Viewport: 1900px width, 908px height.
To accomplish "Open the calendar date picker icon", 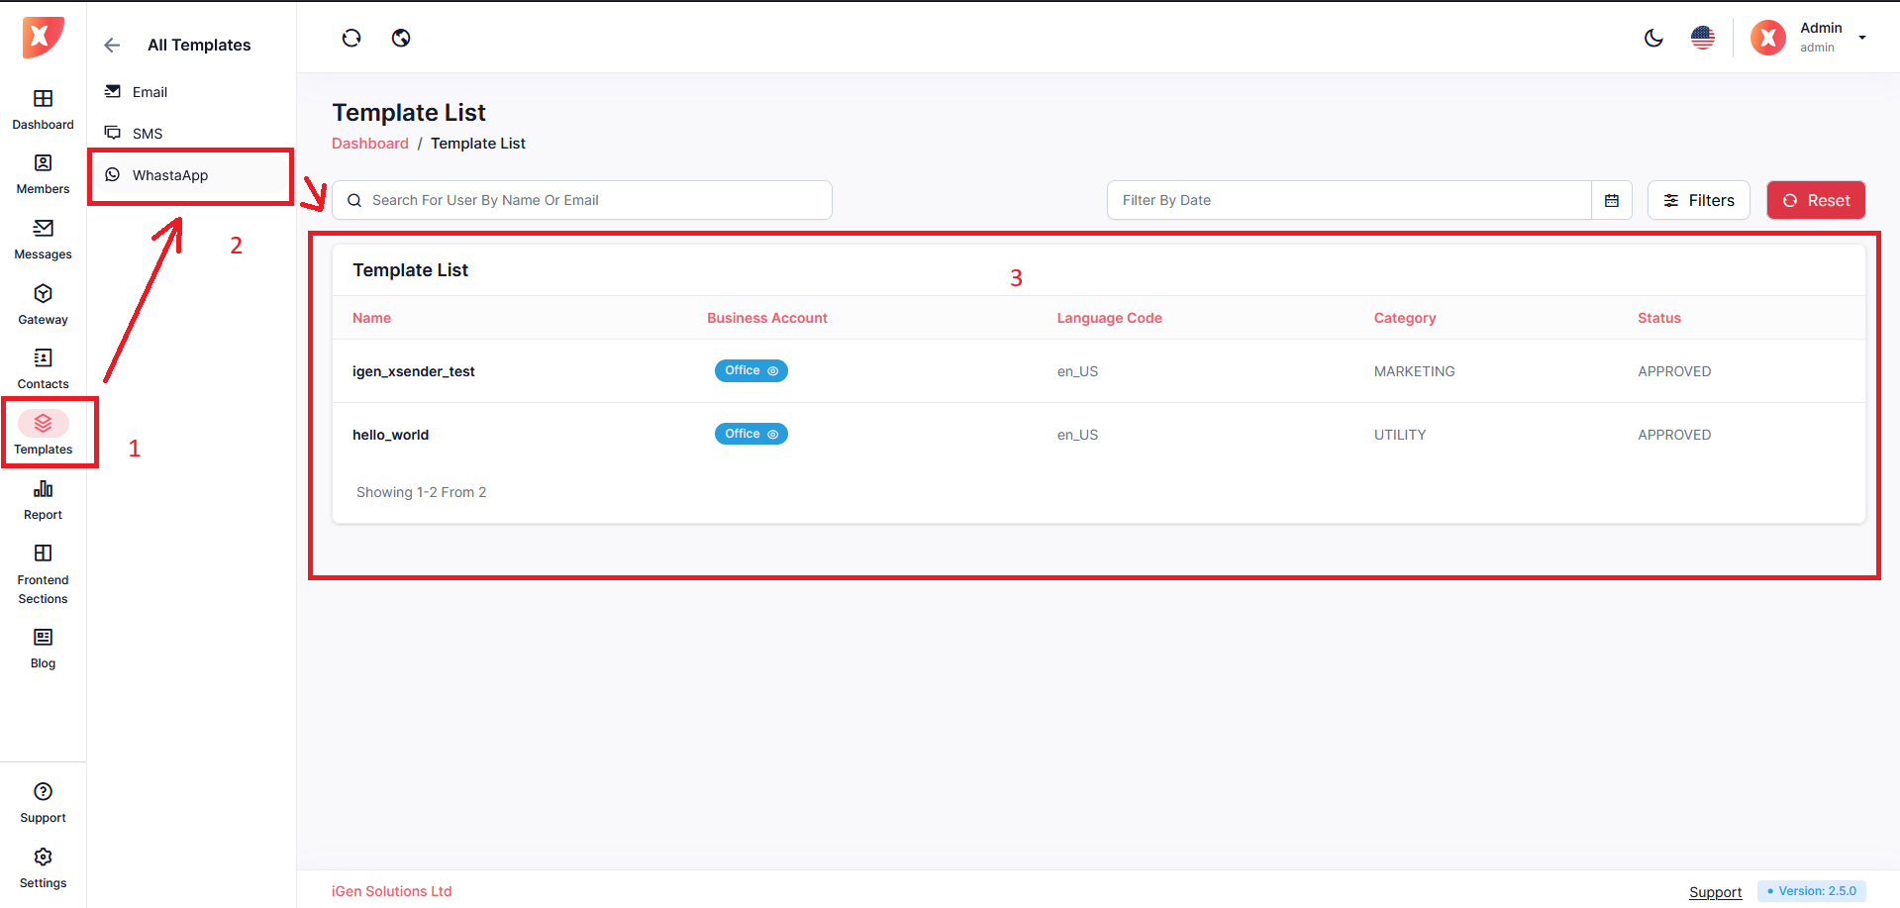I will pos(1611,200).
